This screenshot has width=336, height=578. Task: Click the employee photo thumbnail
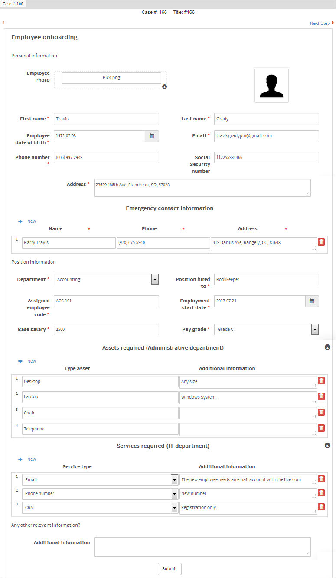click(x=271, y=86)
